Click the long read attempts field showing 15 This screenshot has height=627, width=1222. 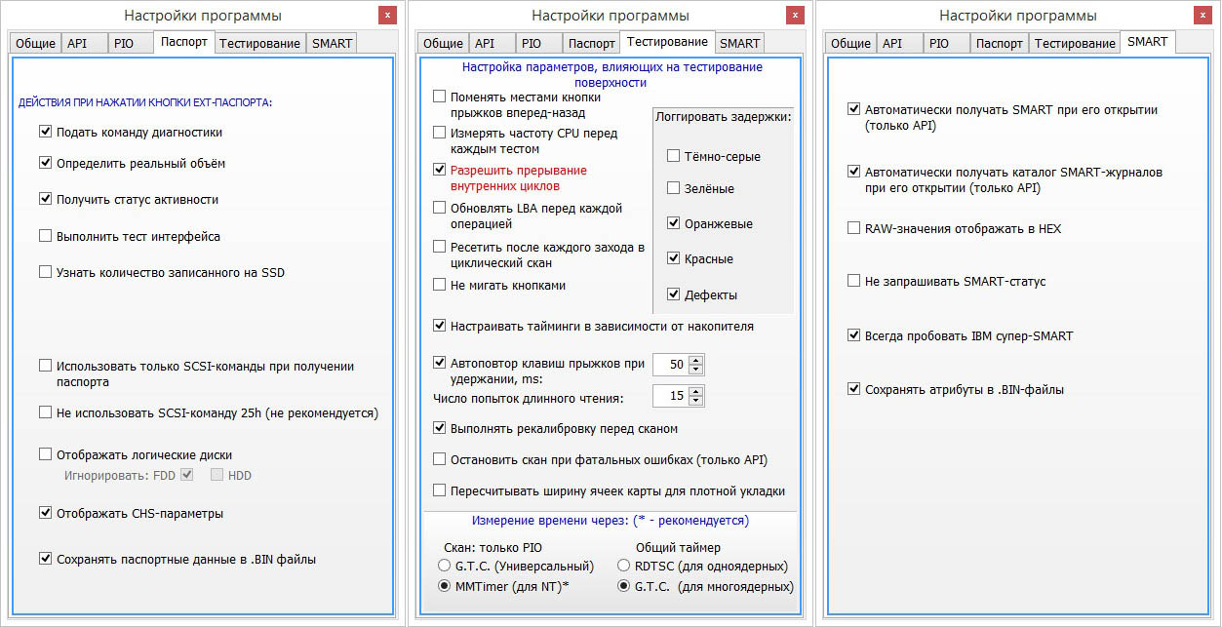pos(670,396)
